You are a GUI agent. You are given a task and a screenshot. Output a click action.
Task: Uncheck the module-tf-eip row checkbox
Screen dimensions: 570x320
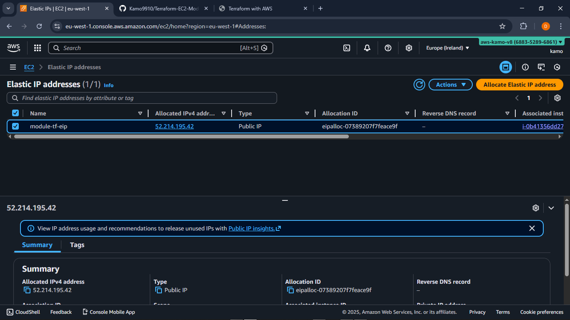(x=15, y=126)
